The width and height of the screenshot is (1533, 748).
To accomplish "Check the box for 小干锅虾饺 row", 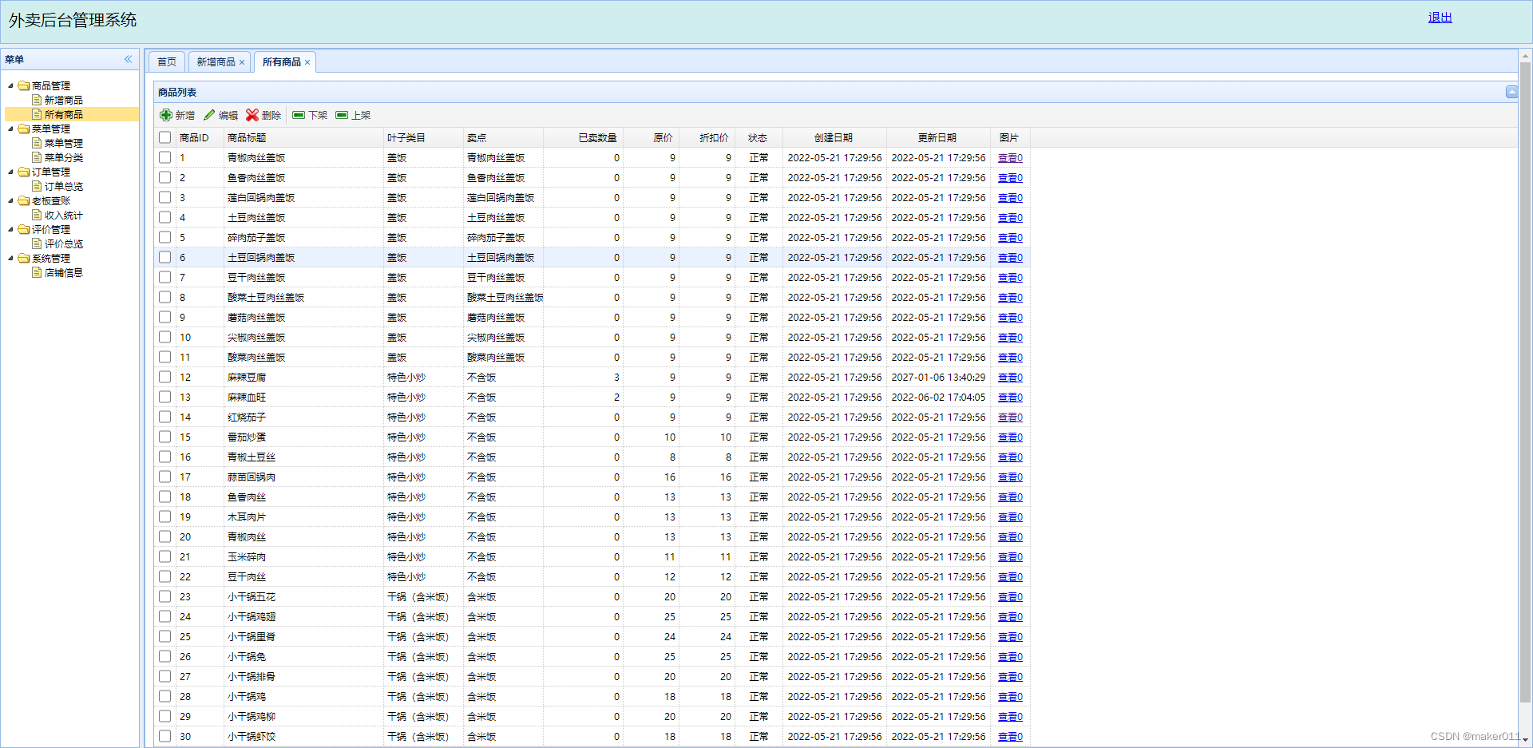I will 164,736.
